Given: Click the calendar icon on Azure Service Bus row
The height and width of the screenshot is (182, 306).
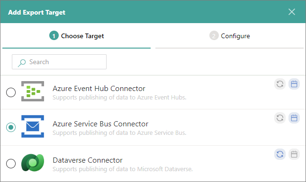Looking at the screenshot, I should [x=294, y=118].
